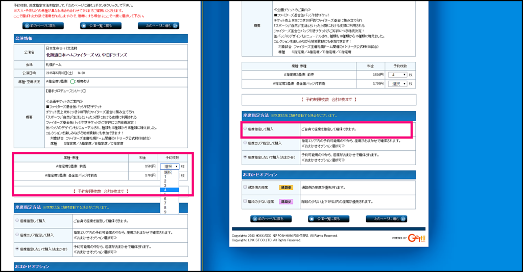Click 次のページに進む button below おまかせオプション

click(x=386, y=219)
